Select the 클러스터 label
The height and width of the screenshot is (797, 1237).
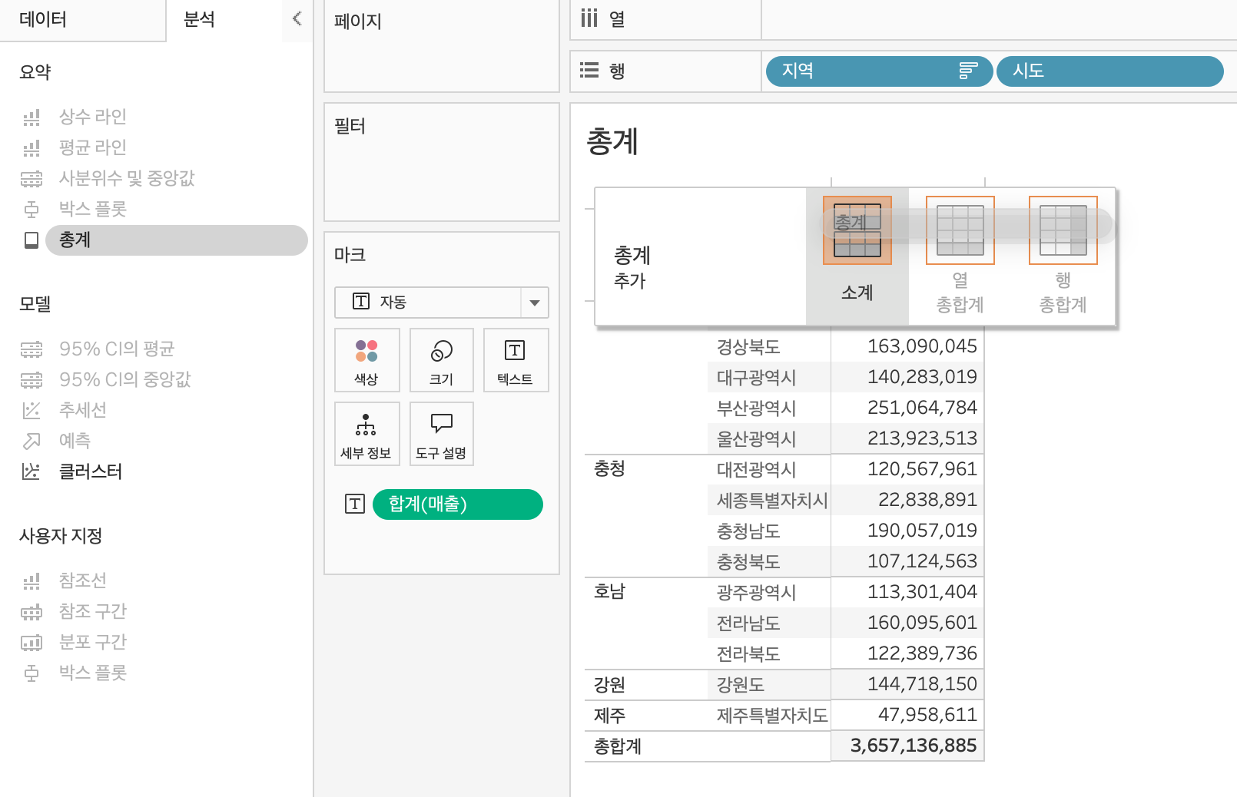91,471
